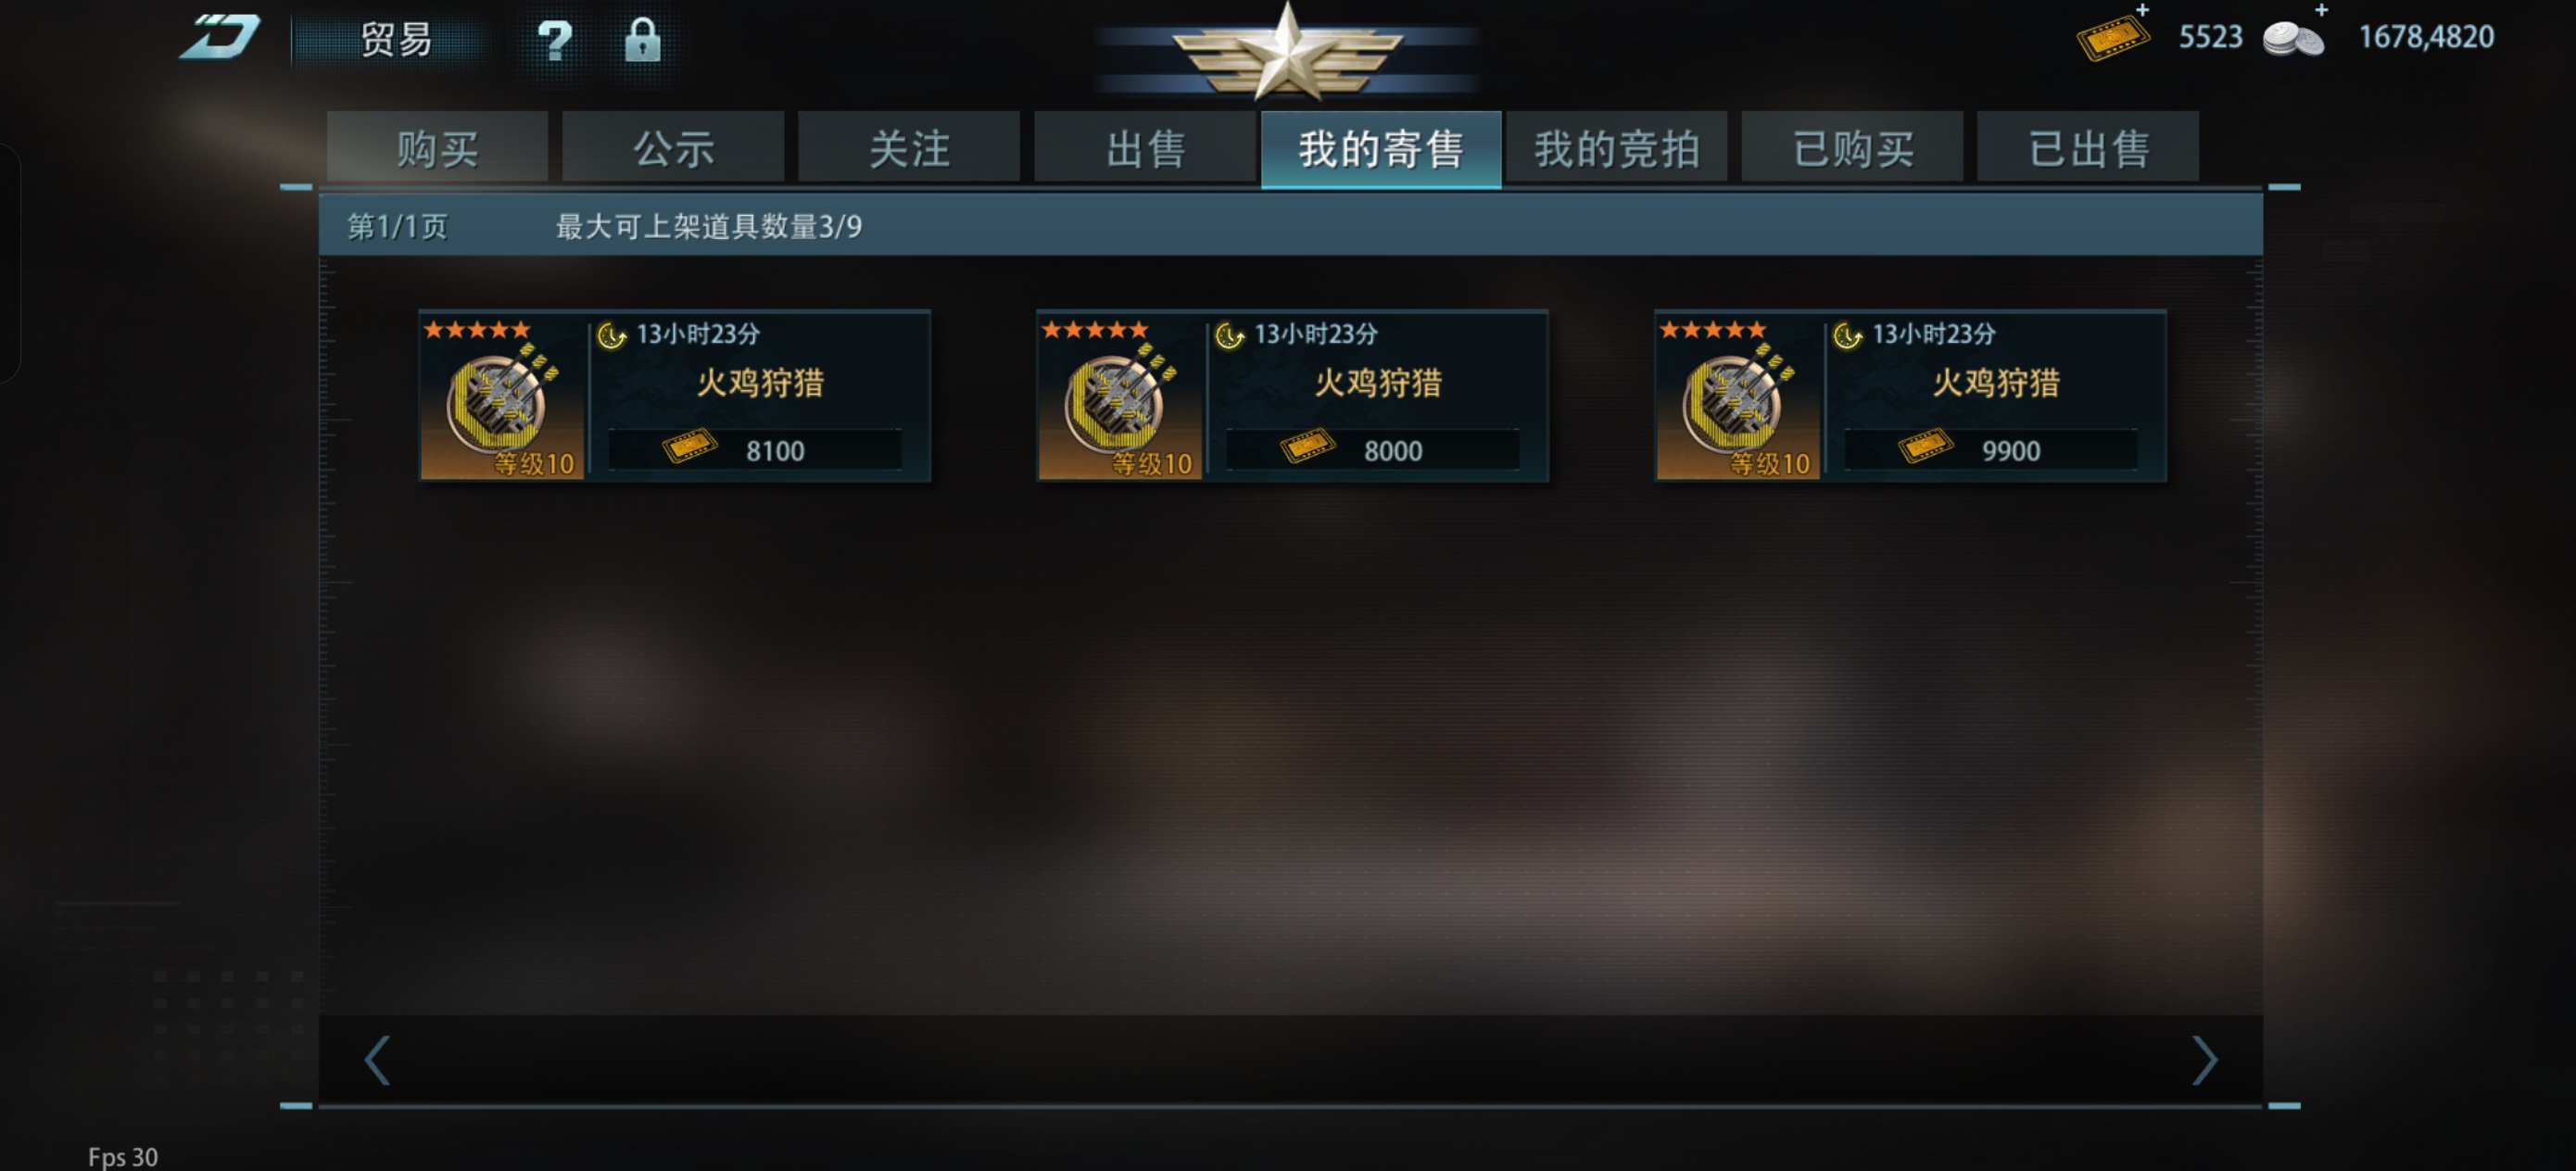Open the question mark help icon
This screenshot has height=1171, width=2576.
click(554, 41)
